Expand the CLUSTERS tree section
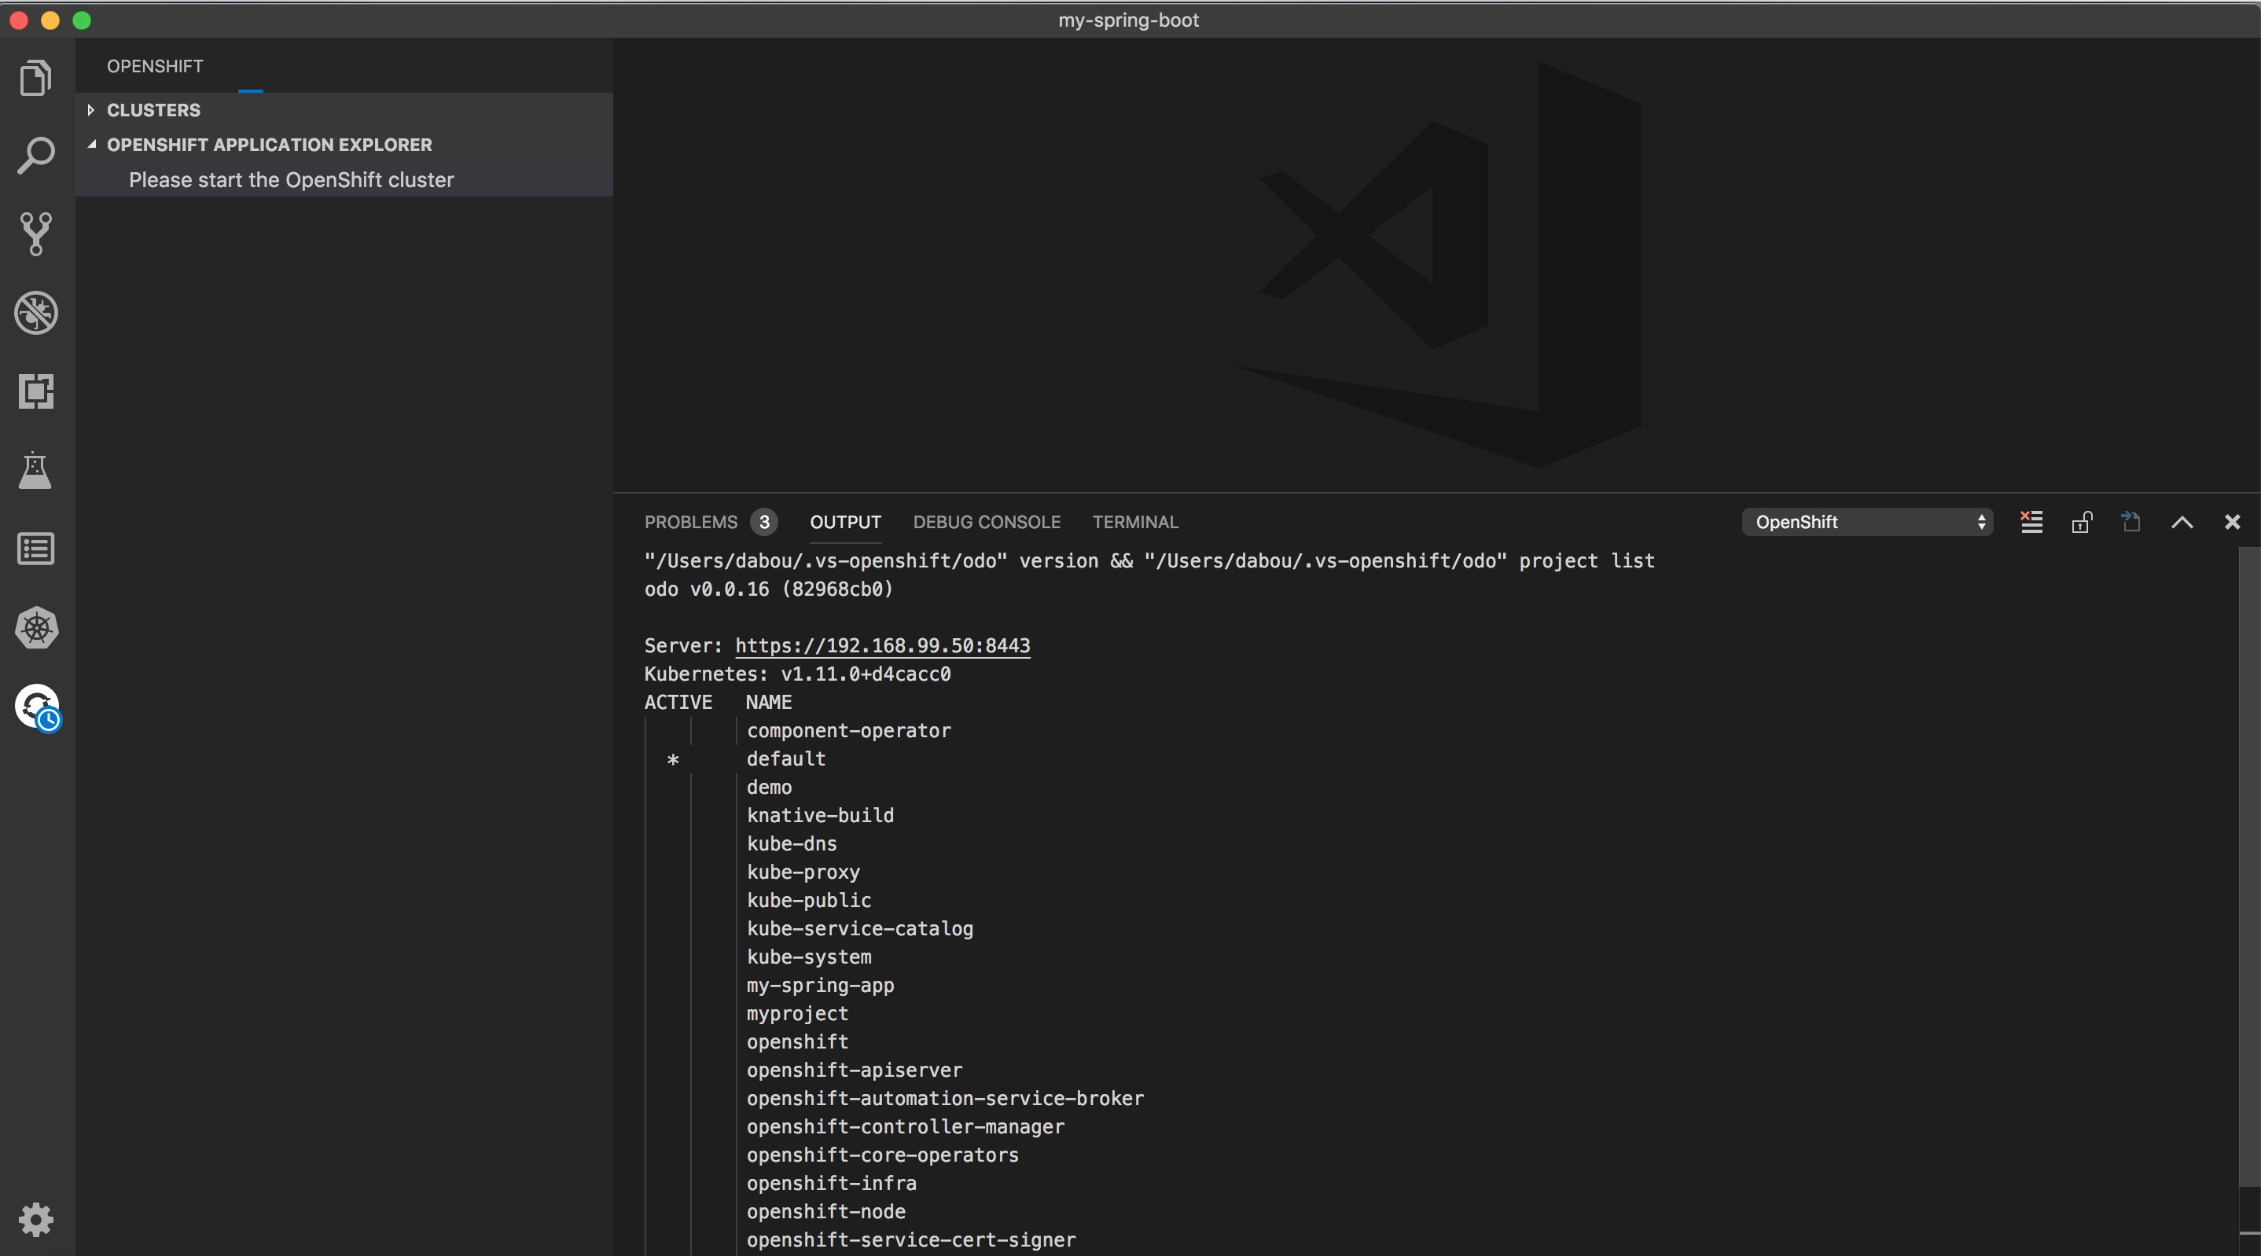The width and height of the screenshot is (2261, 1256). (91, 110)
